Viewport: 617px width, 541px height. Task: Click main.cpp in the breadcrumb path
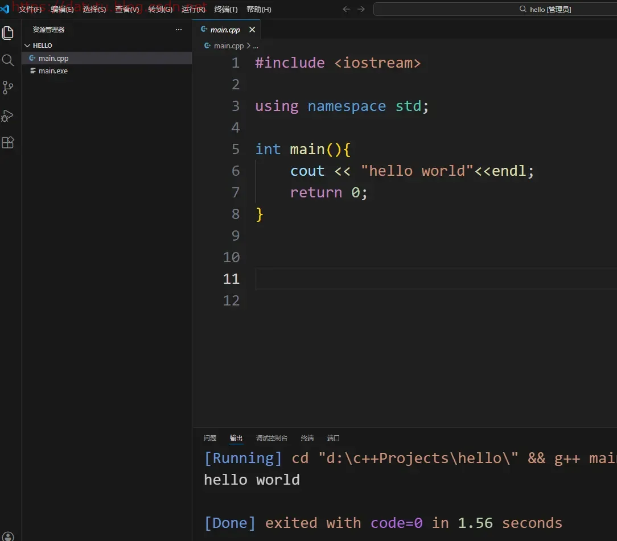[x=228, y=46]
